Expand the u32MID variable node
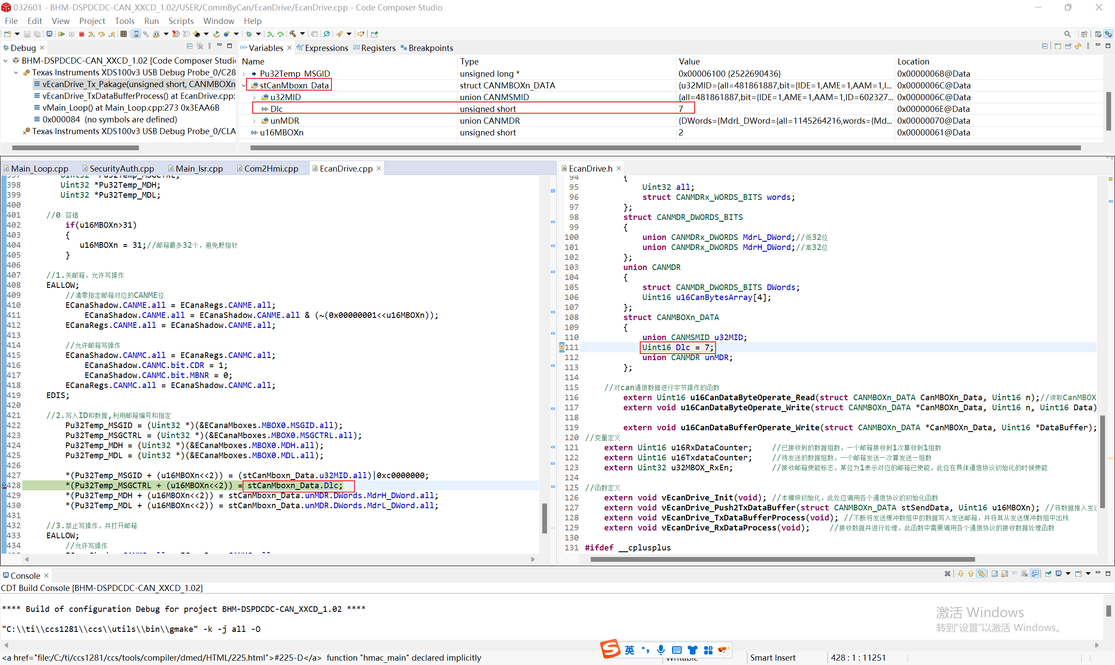This screenshot has height=665, width=1115. tap(254, 97)
